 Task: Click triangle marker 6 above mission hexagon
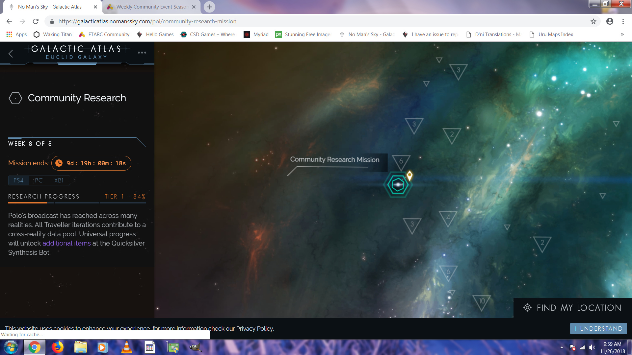tap(401, 162)
